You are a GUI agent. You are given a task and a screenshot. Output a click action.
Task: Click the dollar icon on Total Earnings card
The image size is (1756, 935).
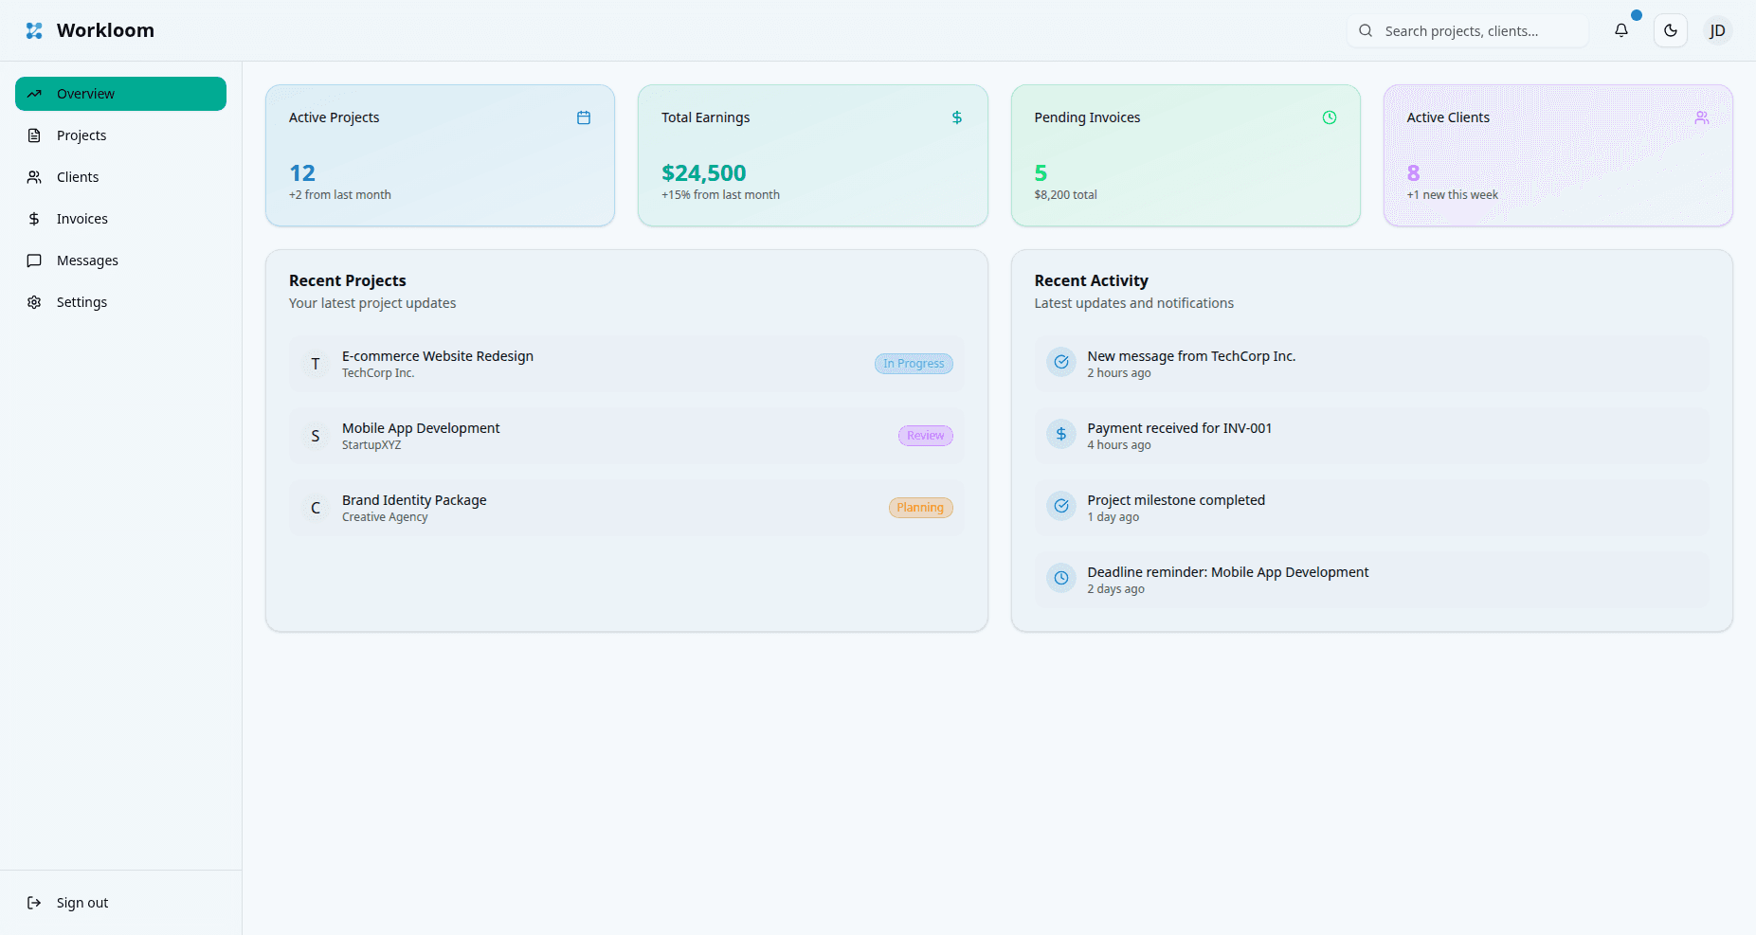(955, 117)
